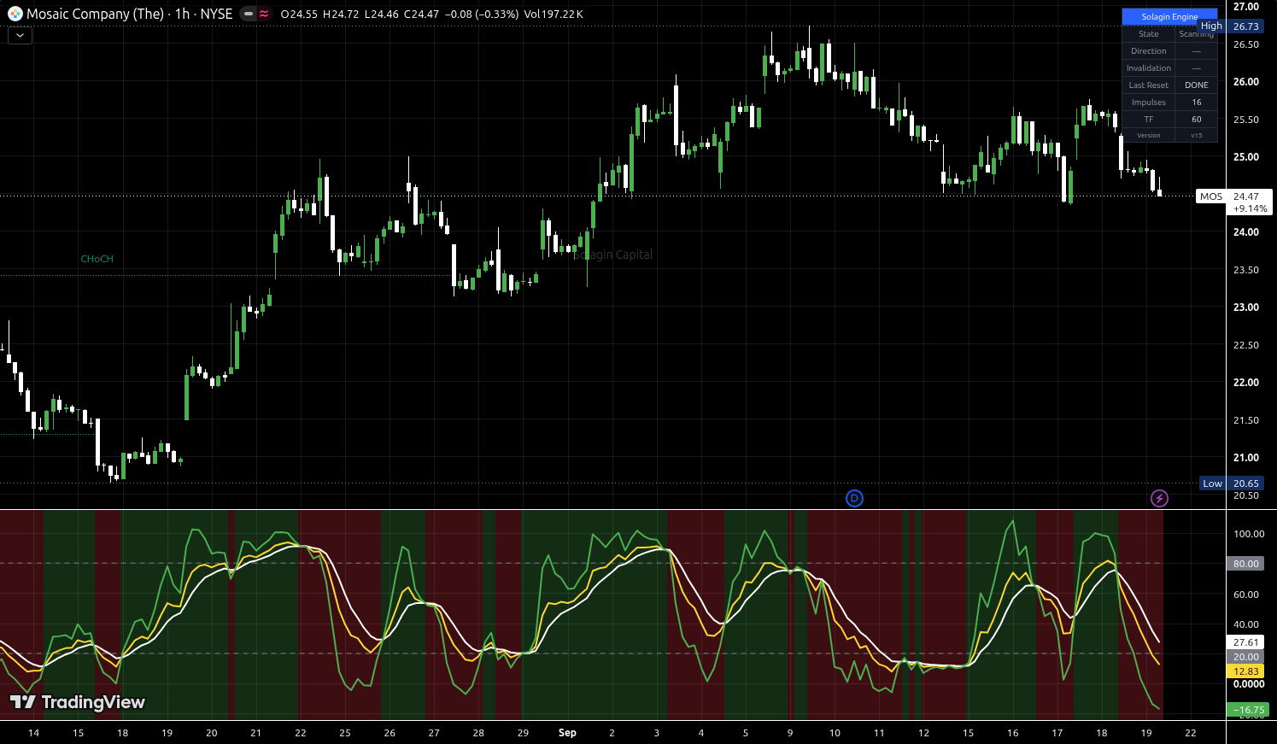Viewport: 1277px width, 744px height.
Task: Click the 12 label on date axis
Action: [923, 733]
